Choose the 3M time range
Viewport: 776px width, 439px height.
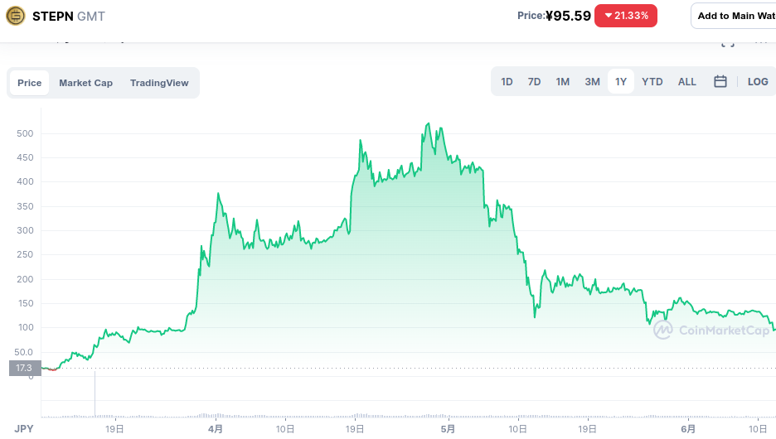coord(592,82)
